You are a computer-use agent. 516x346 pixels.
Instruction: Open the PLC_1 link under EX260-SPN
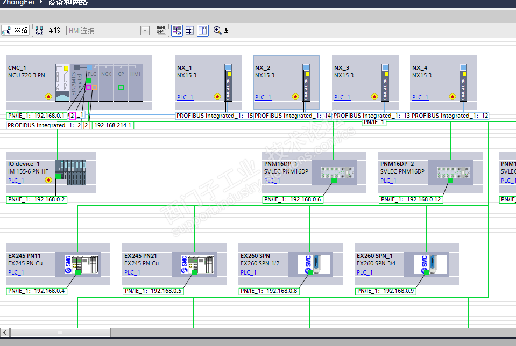249,272
